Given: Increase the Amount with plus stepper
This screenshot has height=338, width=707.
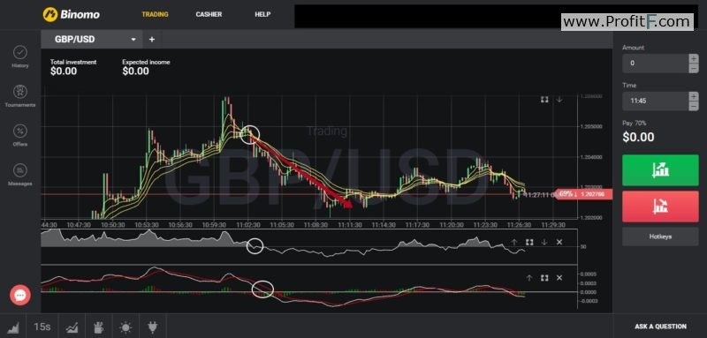Looking at the screenshot, I should click(693, 58).
